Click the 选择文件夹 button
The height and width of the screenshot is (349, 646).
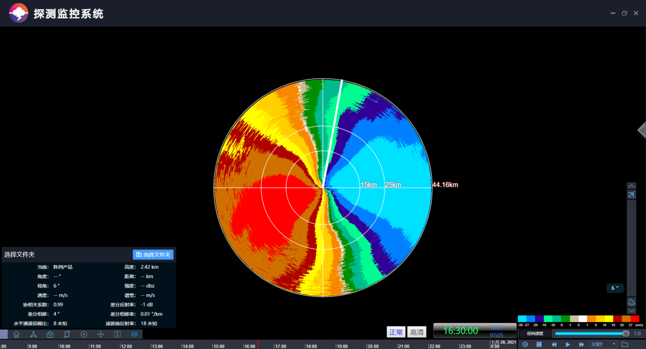[x=153, y=254]
